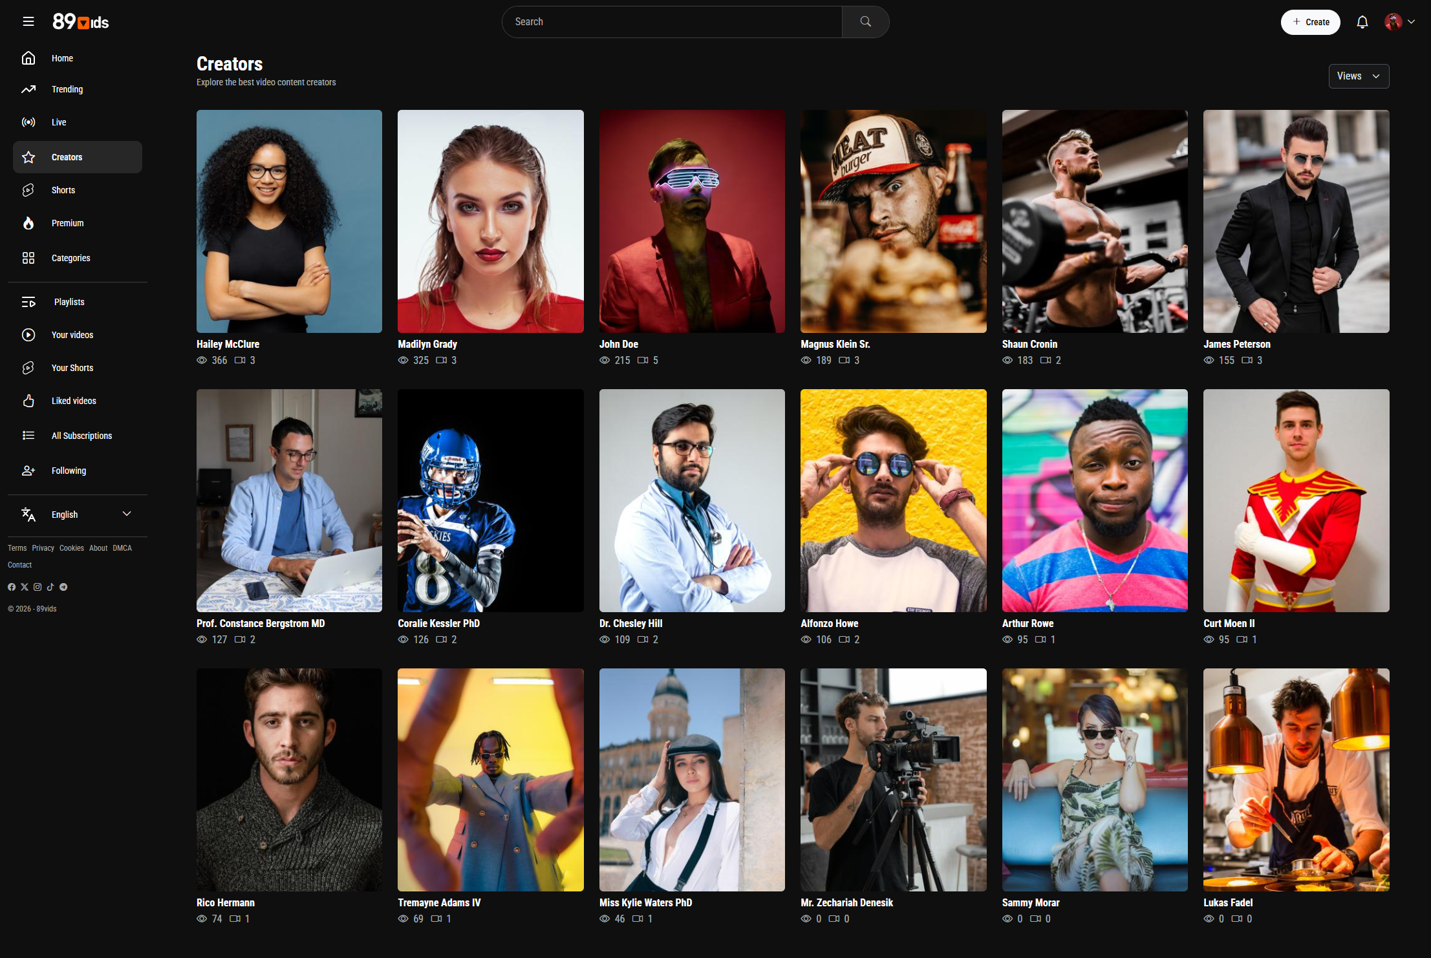Viewport: 1431px width, 958px height.
Task: Click the 89vids logo
Action: point(81,22)
